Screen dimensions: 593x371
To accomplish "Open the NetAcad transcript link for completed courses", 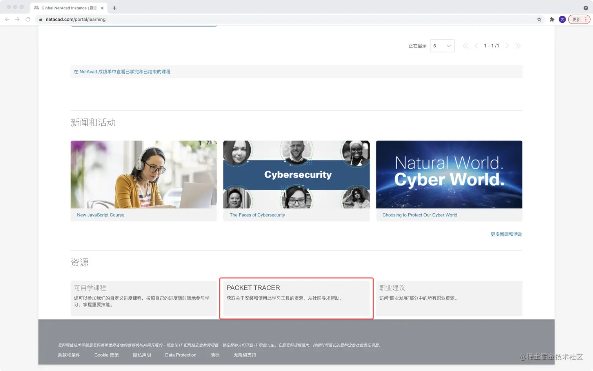I will [122, 72].
